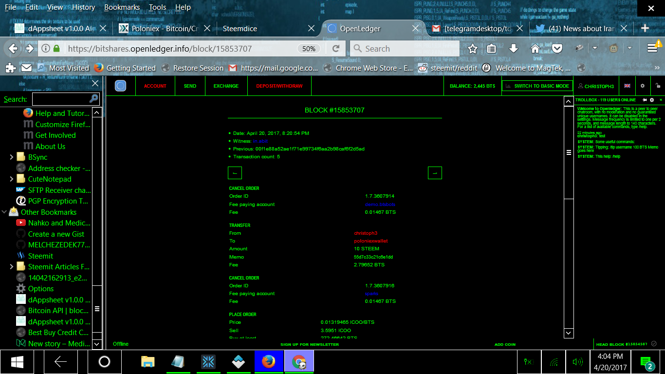Open the ACCOUNT page in OpenLedger
Screen dimensions: 665x374
click(155, 86)
